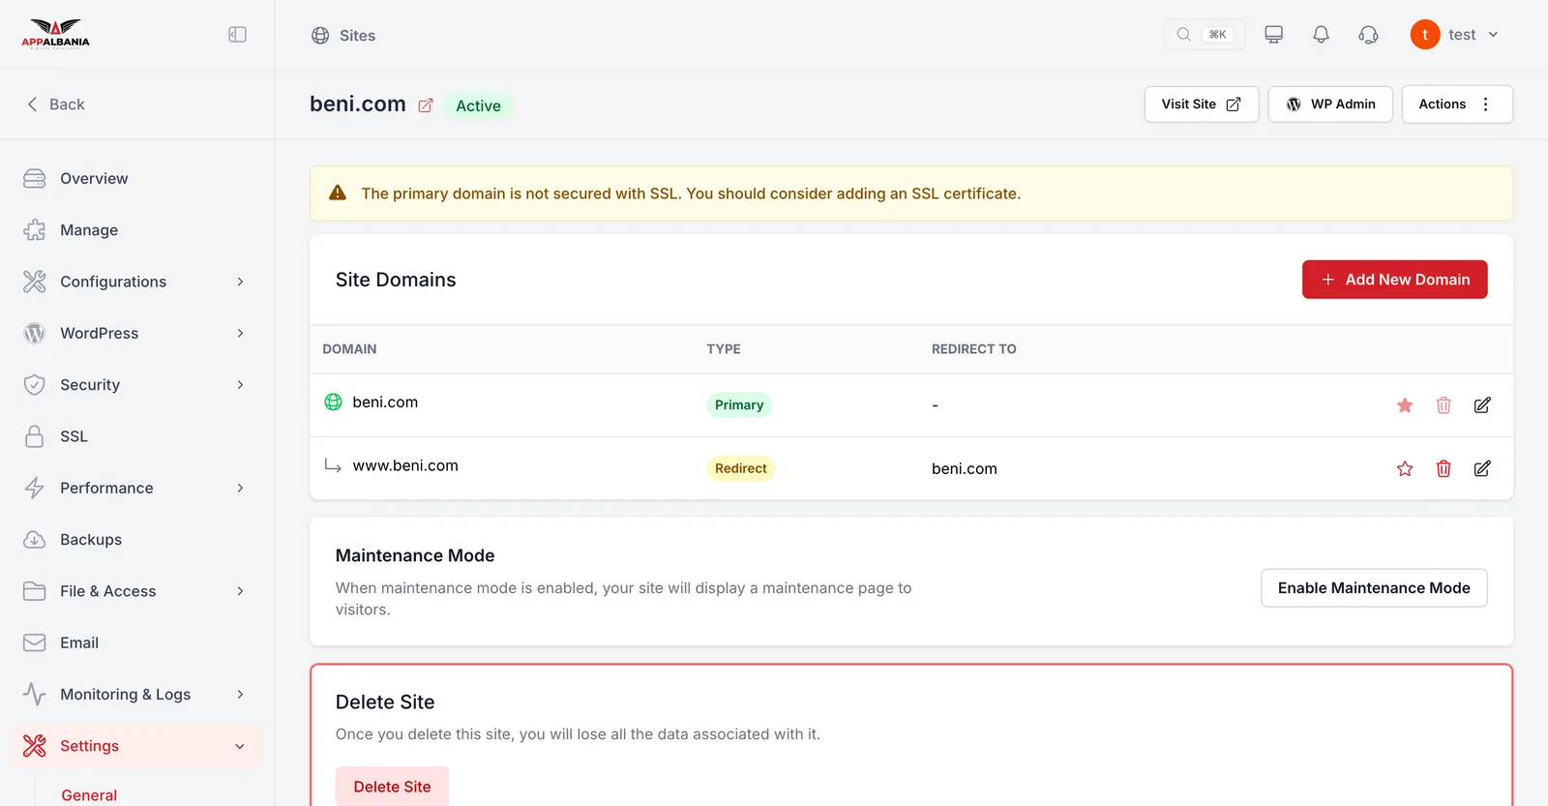Image resolution: width=1548 pixels, height=806 pixels.
Task: Open the SSL menu item
Action: click(x=137, y=436)
